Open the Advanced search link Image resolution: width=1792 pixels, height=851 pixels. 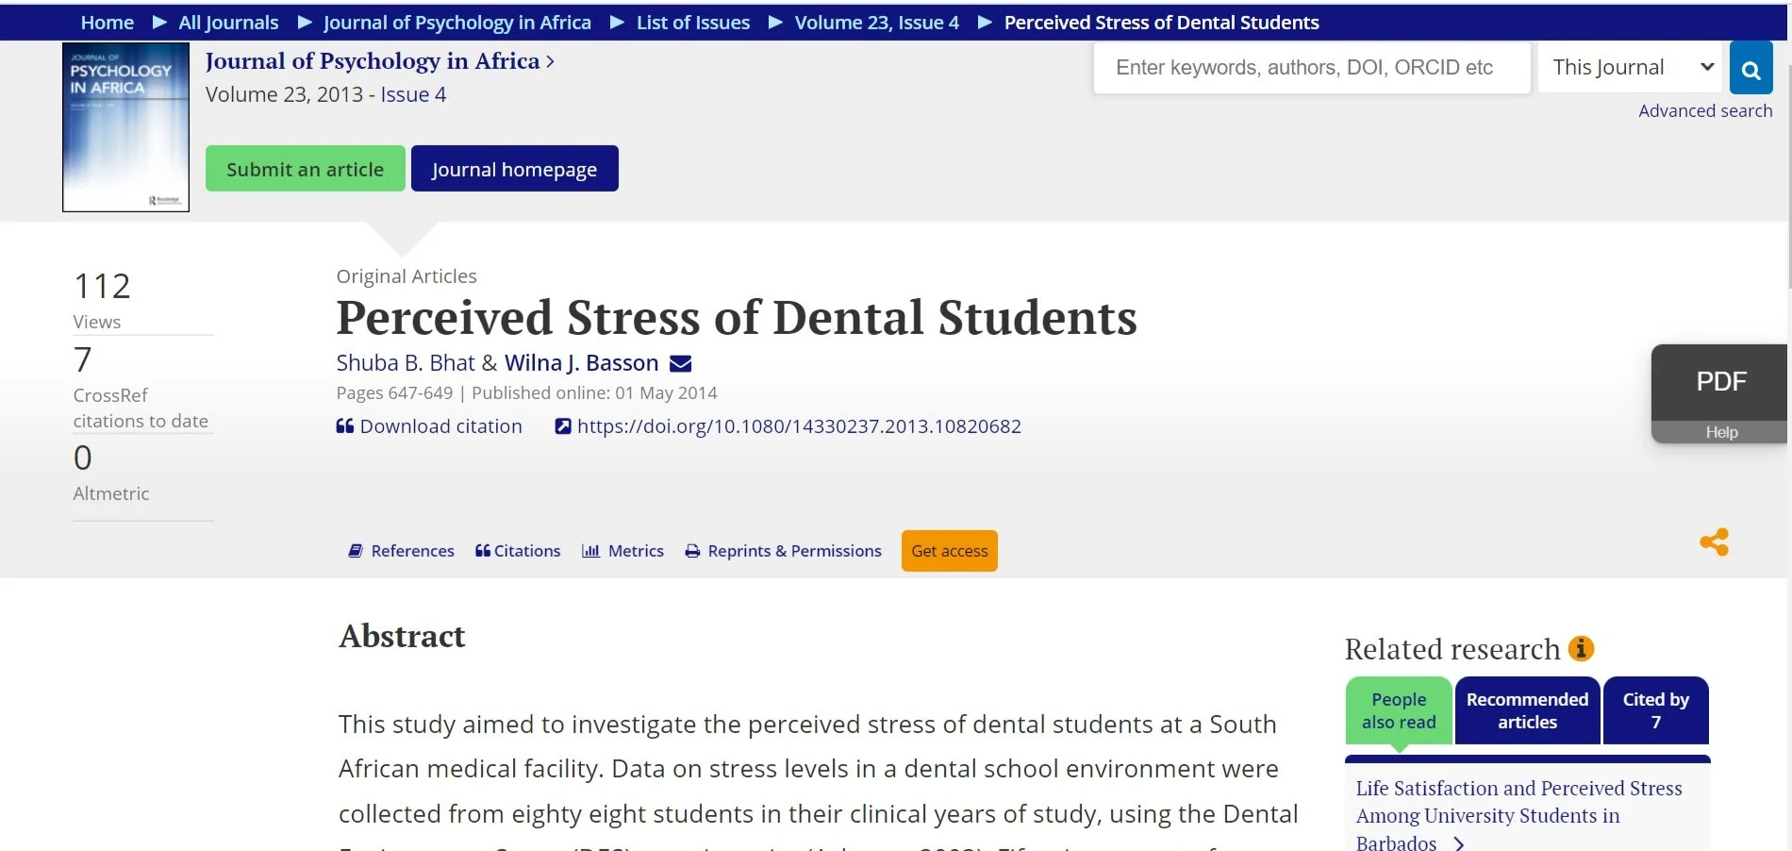(1704, 111)
